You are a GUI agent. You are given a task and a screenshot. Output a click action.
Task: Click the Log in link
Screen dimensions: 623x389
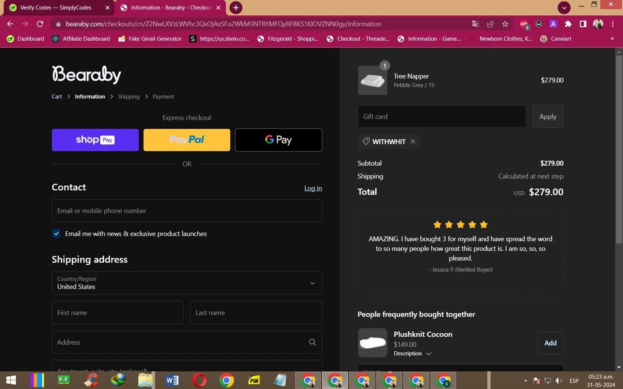click(313, 188)
